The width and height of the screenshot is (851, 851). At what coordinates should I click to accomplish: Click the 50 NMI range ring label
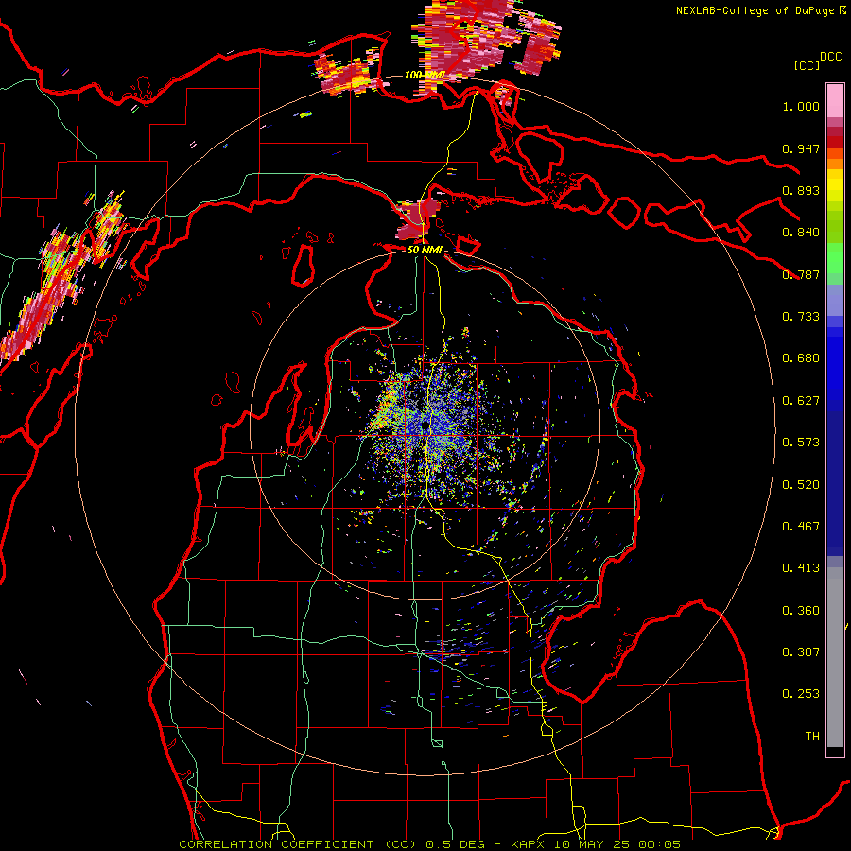(425, 251)
